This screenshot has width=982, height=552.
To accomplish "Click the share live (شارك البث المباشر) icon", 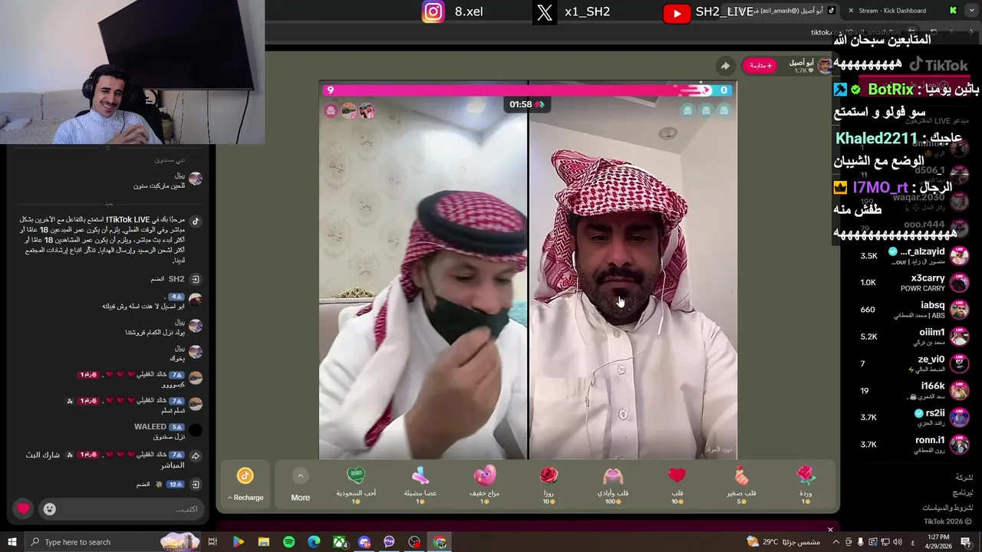I will point(196,455).
